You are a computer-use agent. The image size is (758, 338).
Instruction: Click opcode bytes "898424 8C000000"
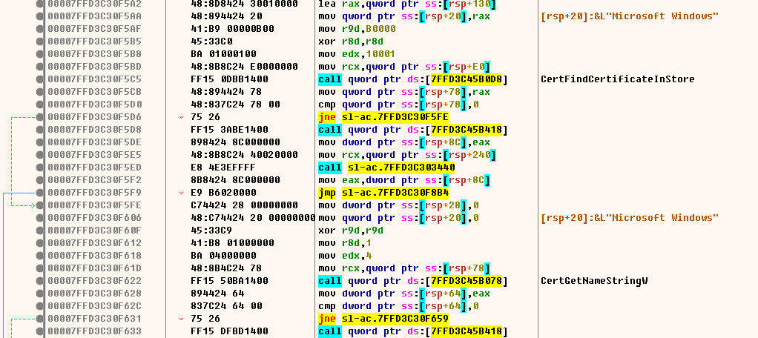click(x=236, y=142)
